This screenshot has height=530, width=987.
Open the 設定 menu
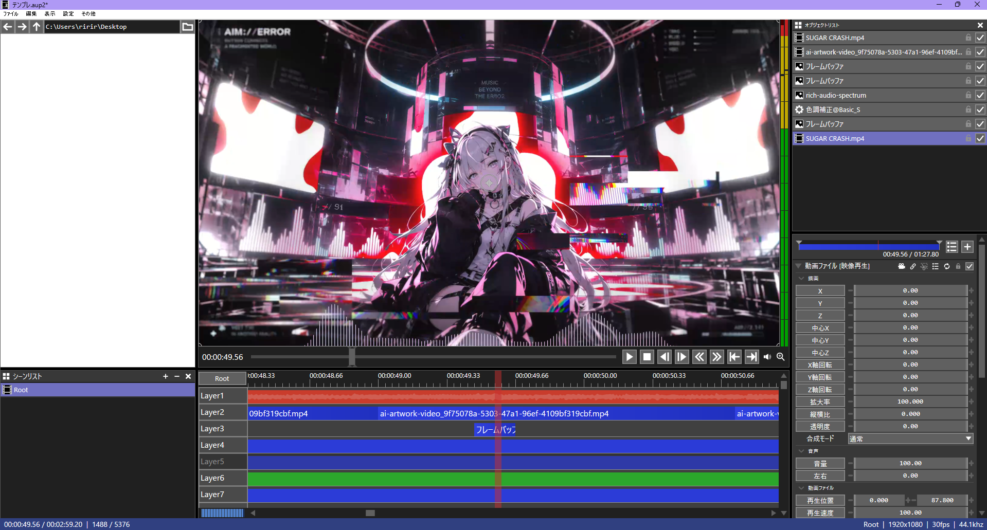(x=68, y=14)
